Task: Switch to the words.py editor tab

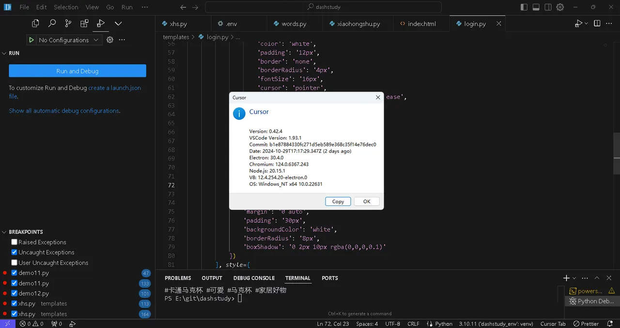Action: pyautogui.click(x=294, y=23)
